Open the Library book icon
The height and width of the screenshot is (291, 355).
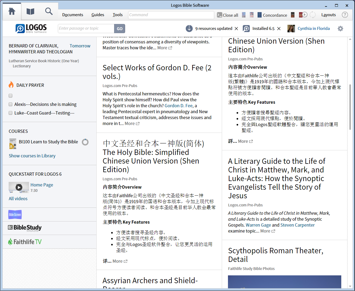30,11
